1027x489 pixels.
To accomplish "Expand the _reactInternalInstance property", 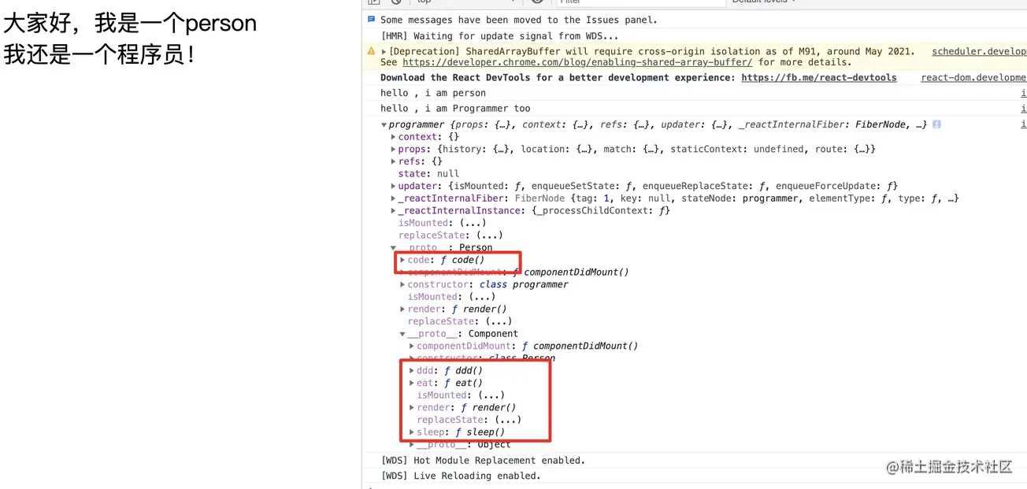I will tap(393, 210).
